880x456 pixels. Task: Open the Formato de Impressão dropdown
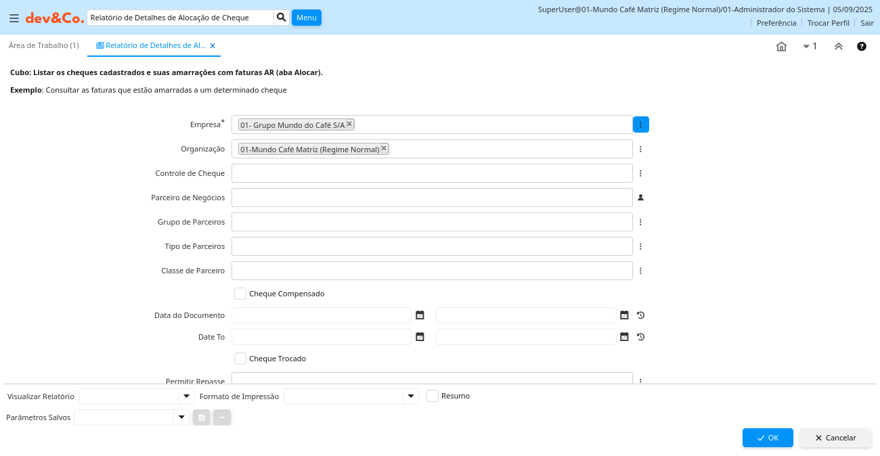click(x=411, y=396)
